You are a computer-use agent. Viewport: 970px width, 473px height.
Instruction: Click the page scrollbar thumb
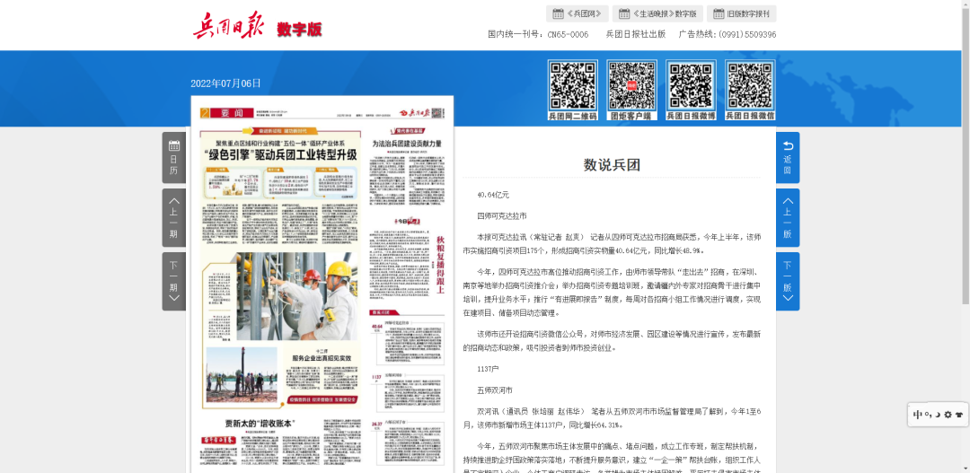tap(966, 156)
